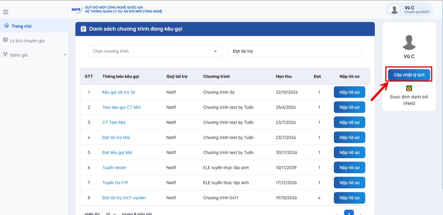Go to Trang chủ in the sidebar
443x215 pixels.
(x=34, y=26)
